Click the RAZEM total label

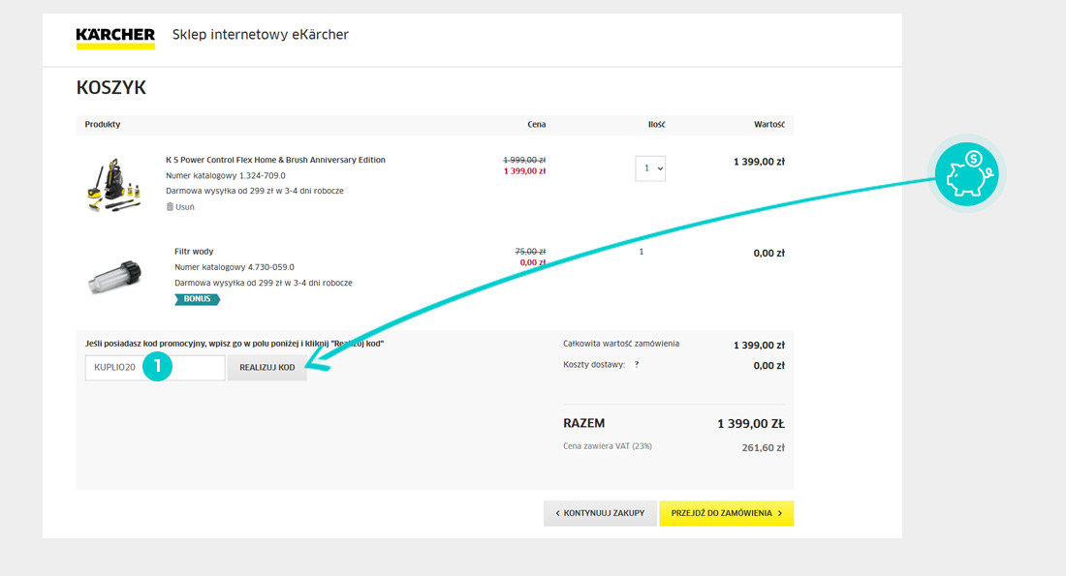coord(584,423)
